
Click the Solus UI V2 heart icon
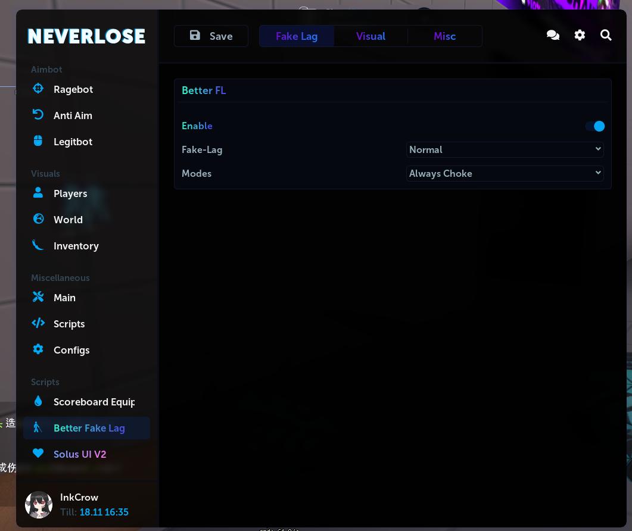point(38,452)
